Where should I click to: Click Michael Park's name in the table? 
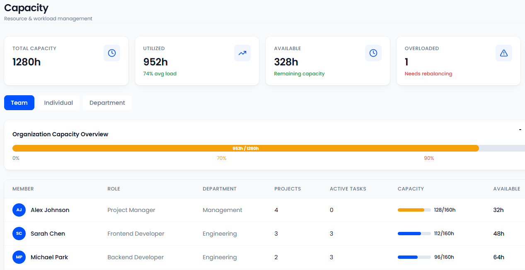(49, 257)
